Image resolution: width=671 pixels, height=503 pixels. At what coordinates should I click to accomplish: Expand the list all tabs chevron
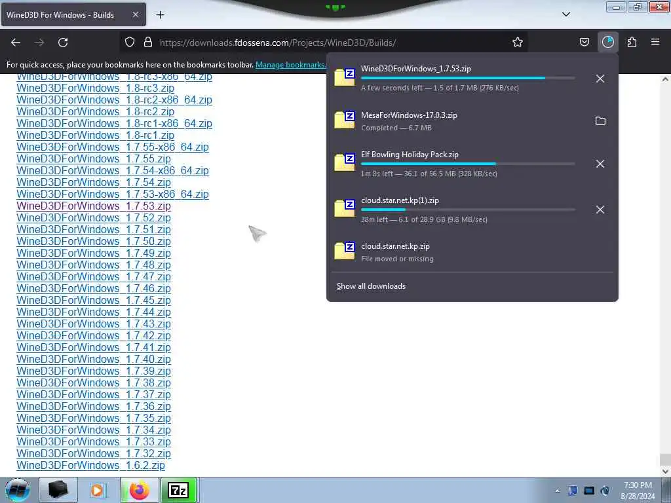[x=566, y=14]
